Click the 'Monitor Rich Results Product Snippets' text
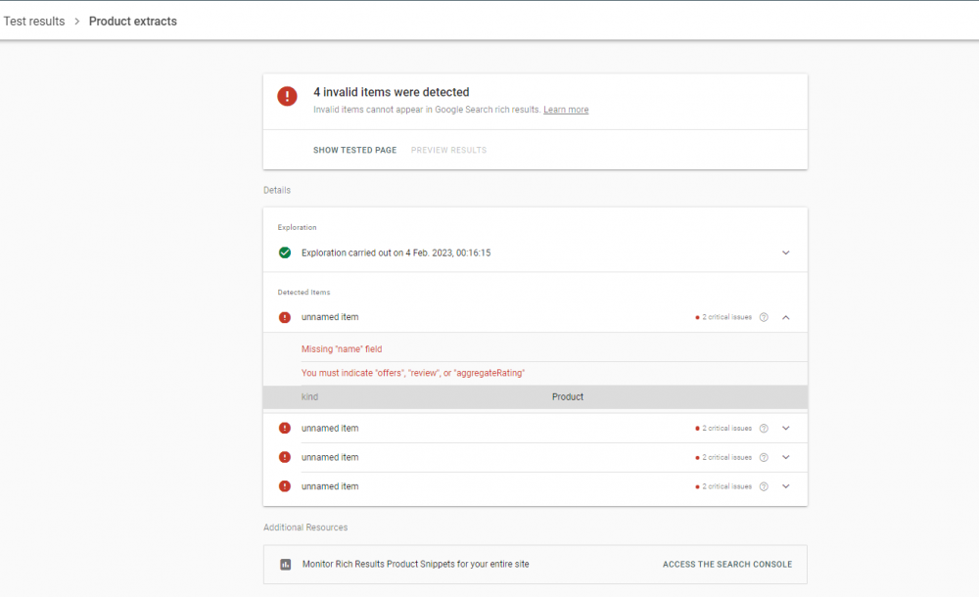This screenshot has width=979, height=597. 415,565
